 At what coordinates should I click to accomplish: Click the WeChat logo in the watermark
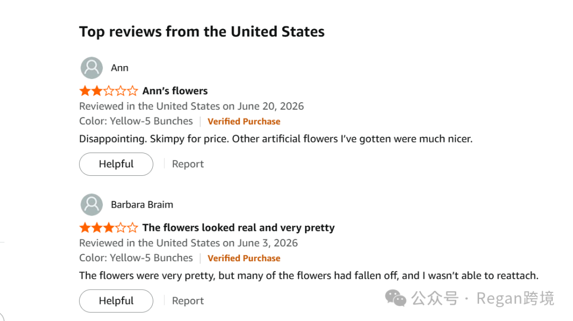tap(395, 298)
